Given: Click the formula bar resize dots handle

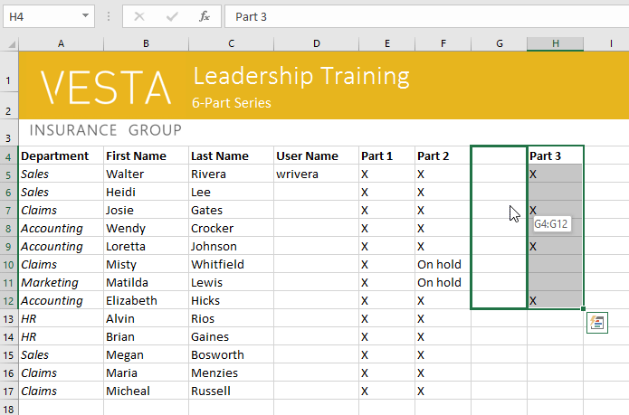Looking at the screenshot, I should click(x=109, y=16).
